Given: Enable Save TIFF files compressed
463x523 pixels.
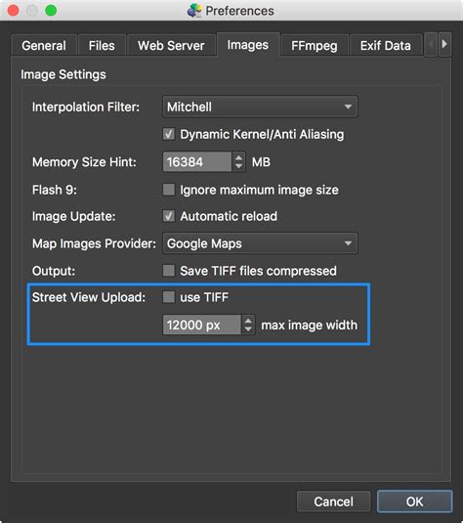Looking at the screenshot, I should click(169, 271).
